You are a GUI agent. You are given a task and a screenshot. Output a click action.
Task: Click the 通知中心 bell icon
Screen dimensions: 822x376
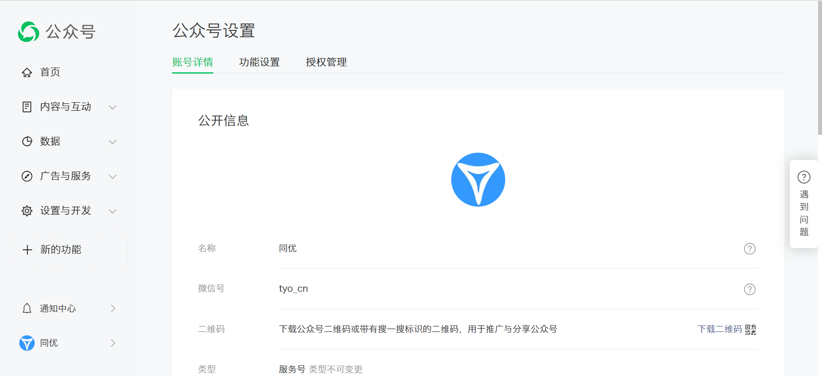27,308
